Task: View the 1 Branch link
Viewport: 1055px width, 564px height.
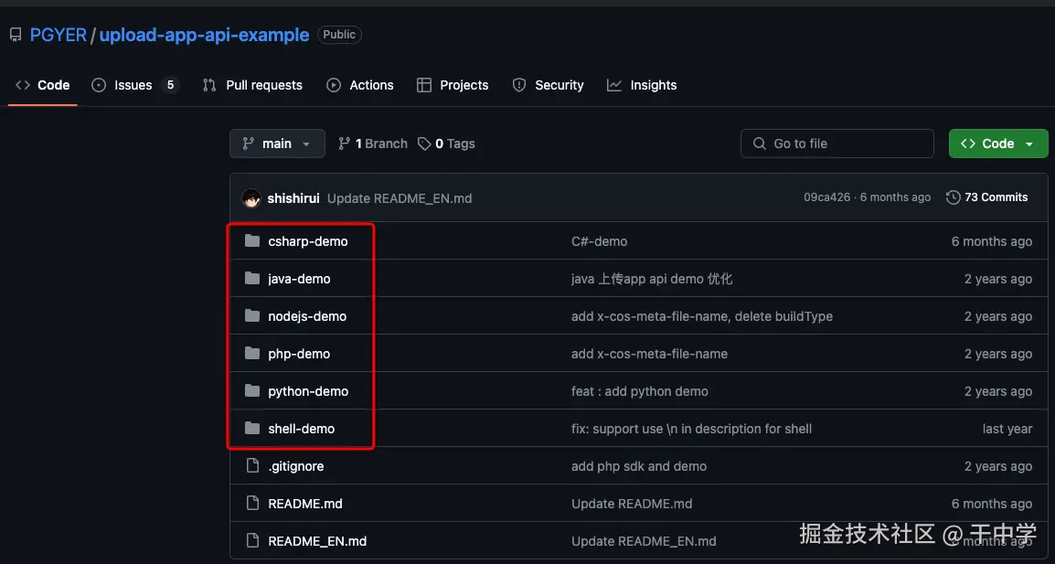Action: 373,144
